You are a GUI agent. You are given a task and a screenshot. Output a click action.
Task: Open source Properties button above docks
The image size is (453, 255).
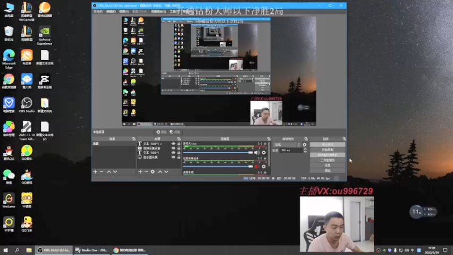click(x=161, y=132)
